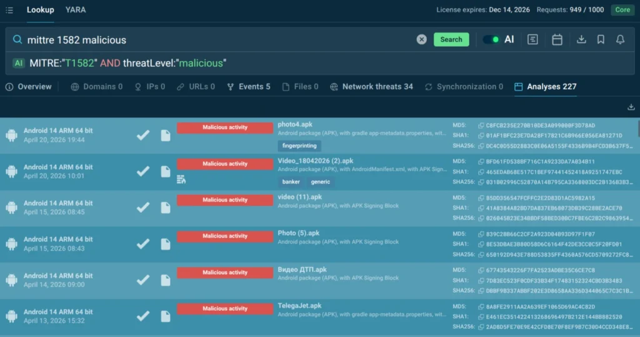Click the banker tag on Video_18042026 (2).apk

pos(291,182)
